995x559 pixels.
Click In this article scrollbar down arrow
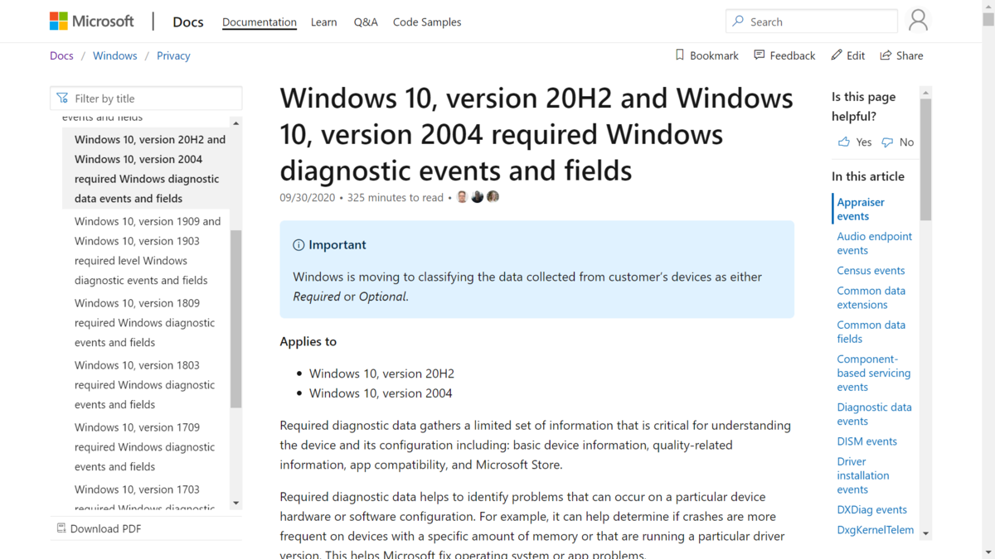coord(926,533)
